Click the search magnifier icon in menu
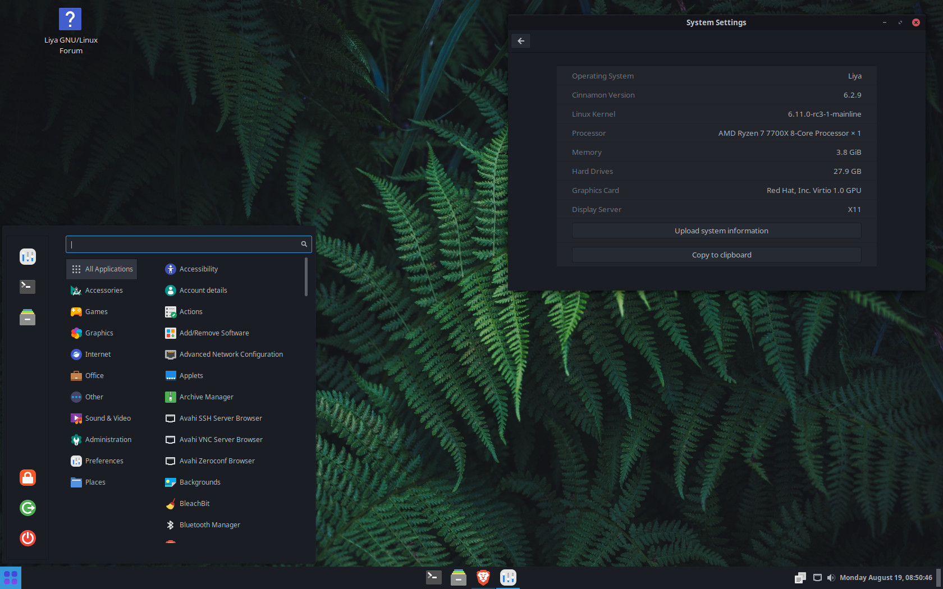 click(x=304, y=244)
